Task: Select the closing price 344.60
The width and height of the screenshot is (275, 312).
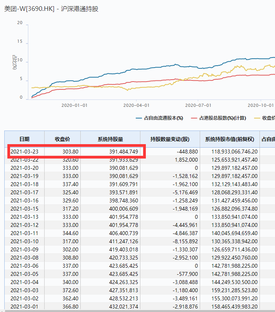Action: click(x=70, y=233)
